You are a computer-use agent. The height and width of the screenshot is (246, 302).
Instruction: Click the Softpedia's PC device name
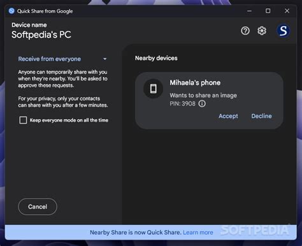point(41,35)
